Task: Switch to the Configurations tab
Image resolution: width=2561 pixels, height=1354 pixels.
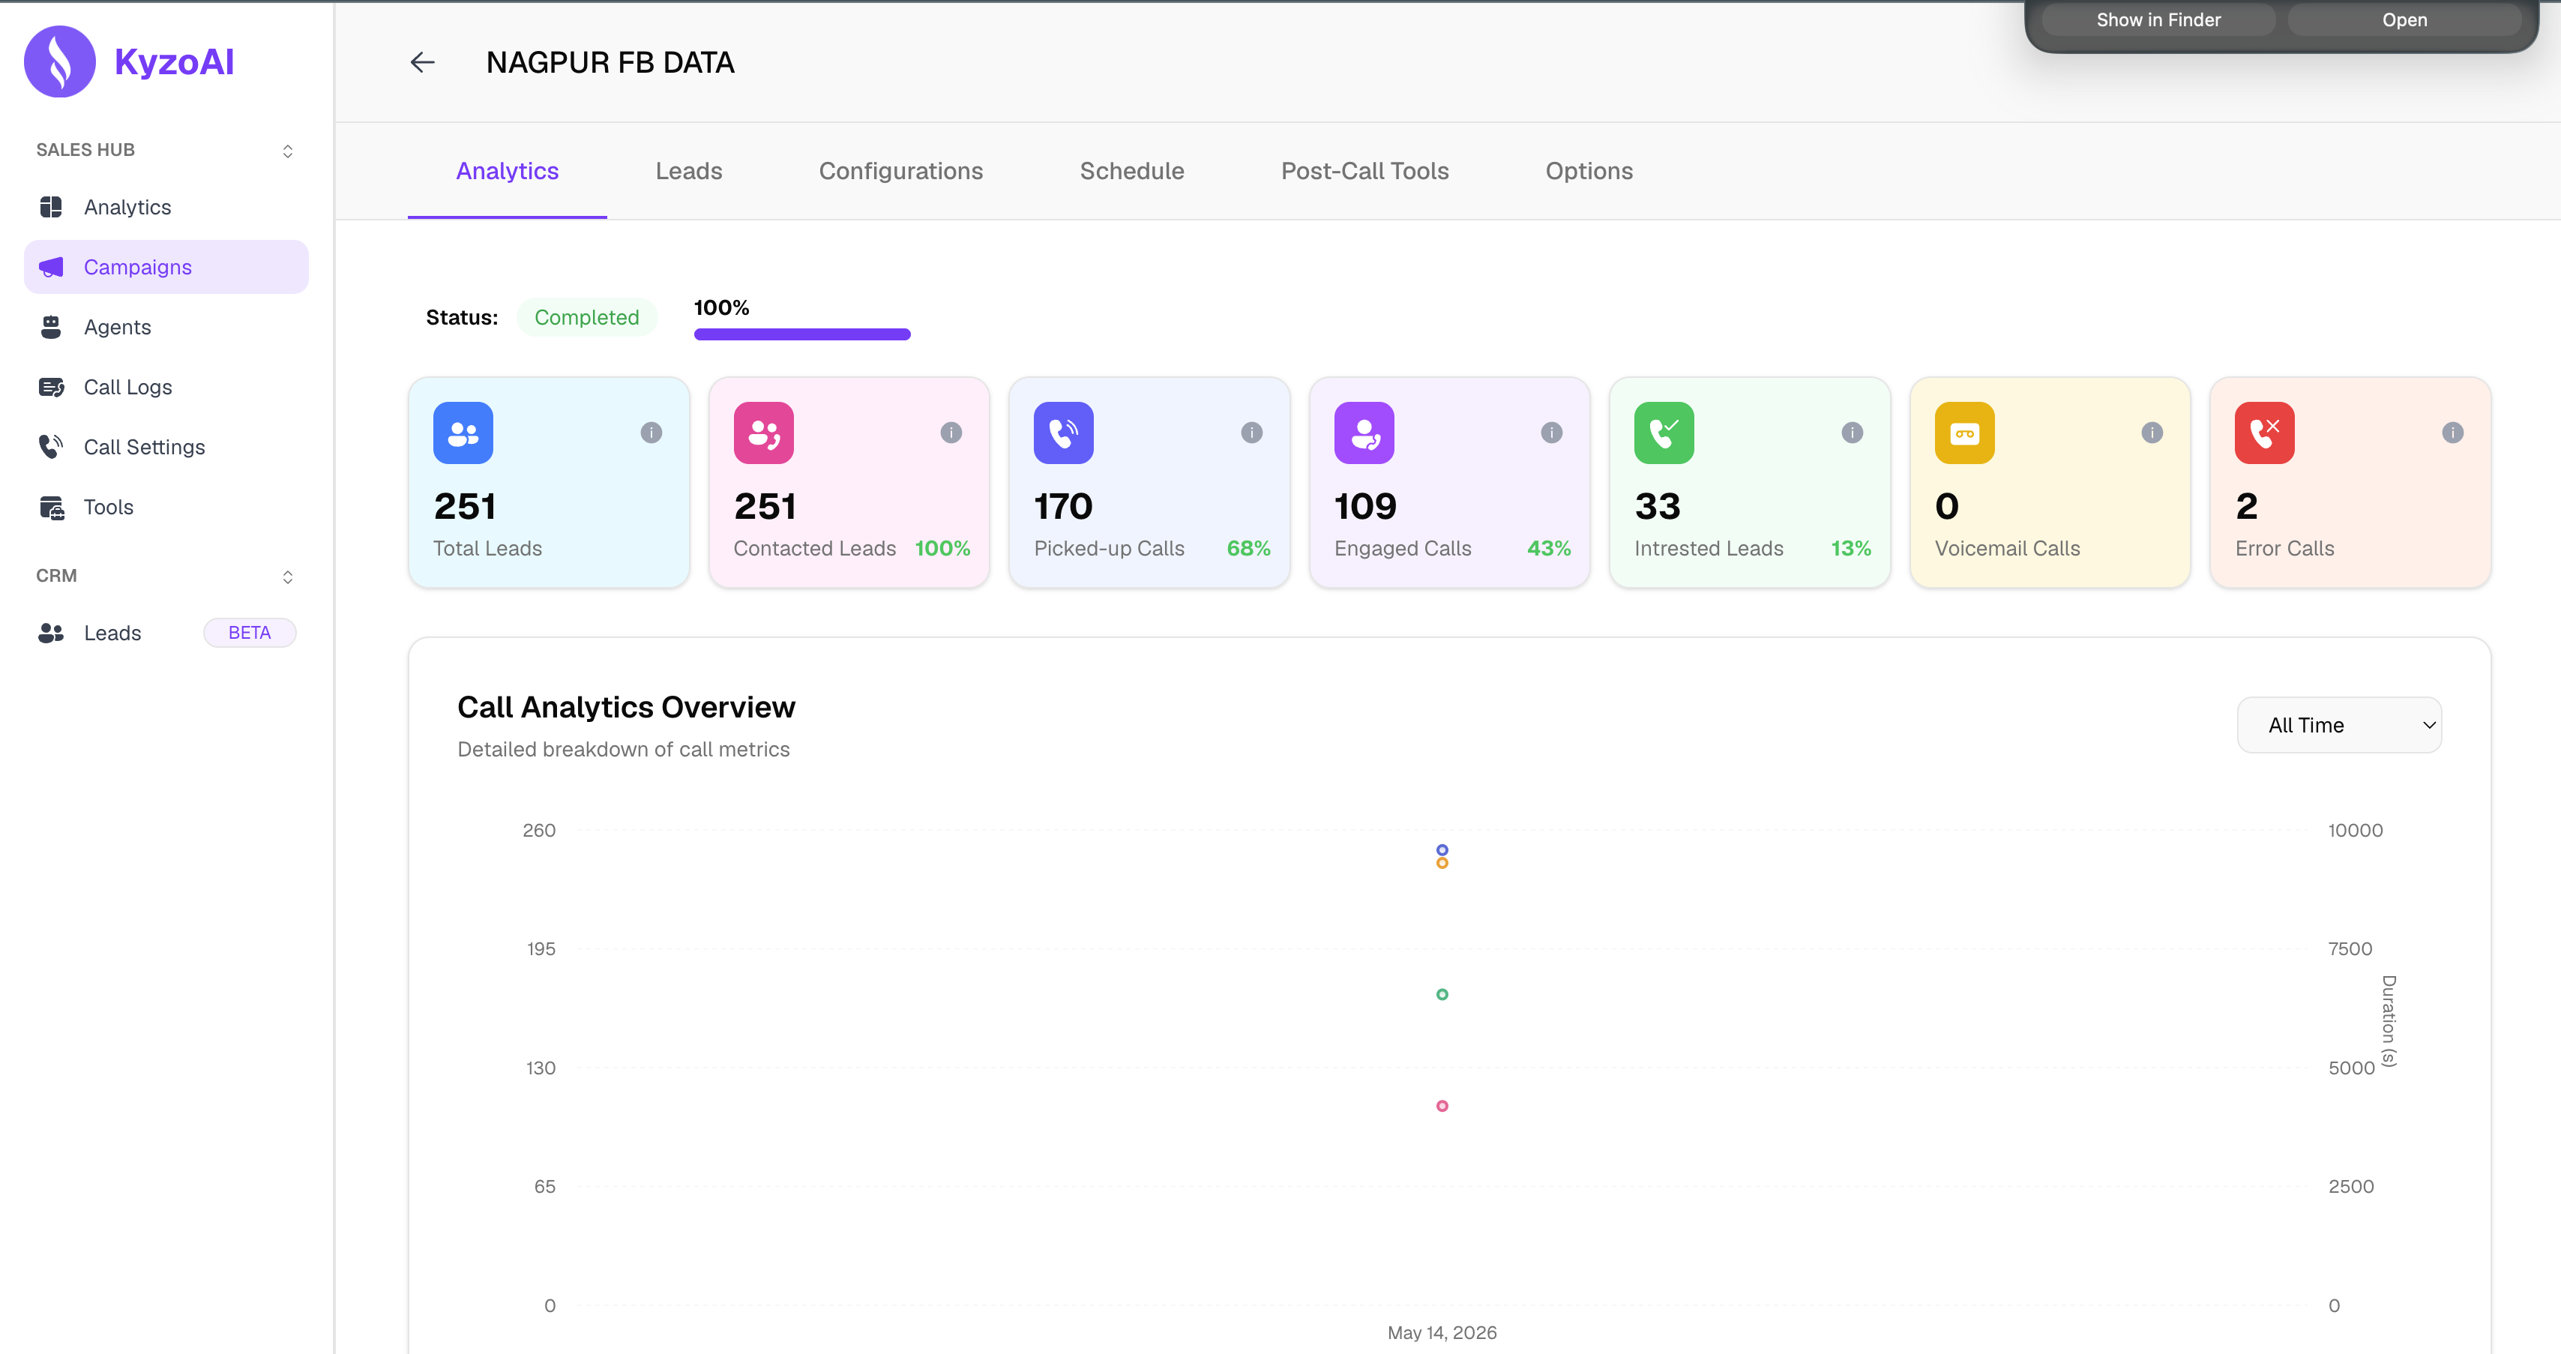Action: [x=900, y=171]
